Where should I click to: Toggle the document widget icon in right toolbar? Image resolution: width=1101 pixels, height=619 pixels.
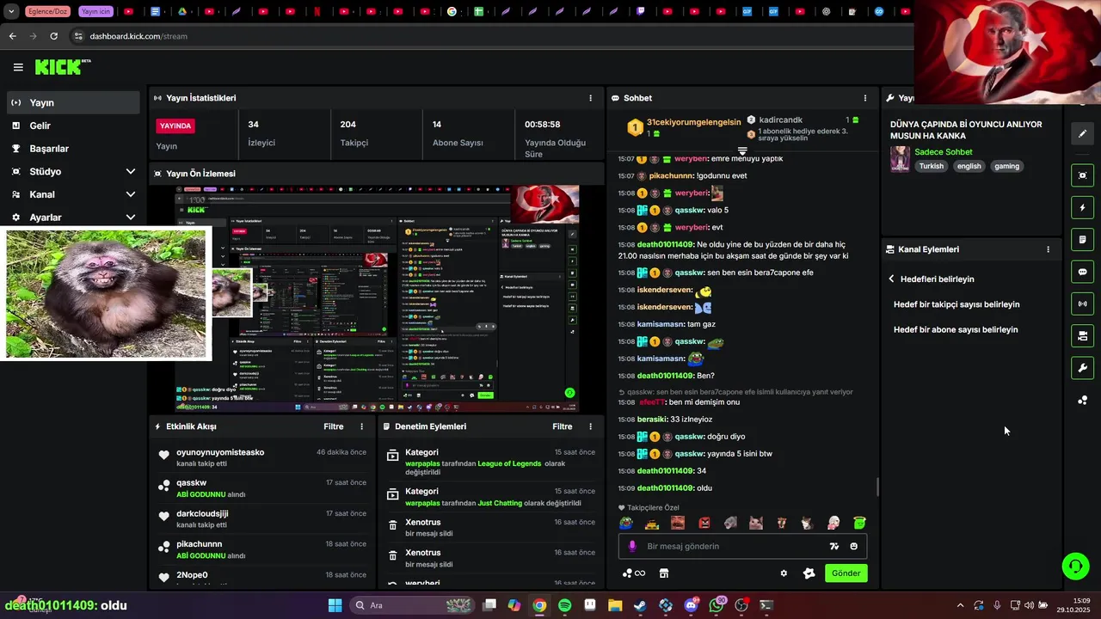point(1082,240)
